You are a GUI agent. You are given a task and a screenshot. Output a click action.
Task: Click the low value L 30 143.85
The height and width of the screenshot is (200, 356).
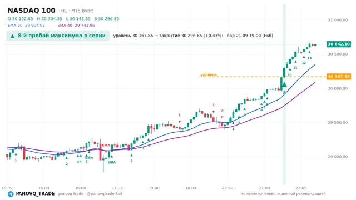78,18
